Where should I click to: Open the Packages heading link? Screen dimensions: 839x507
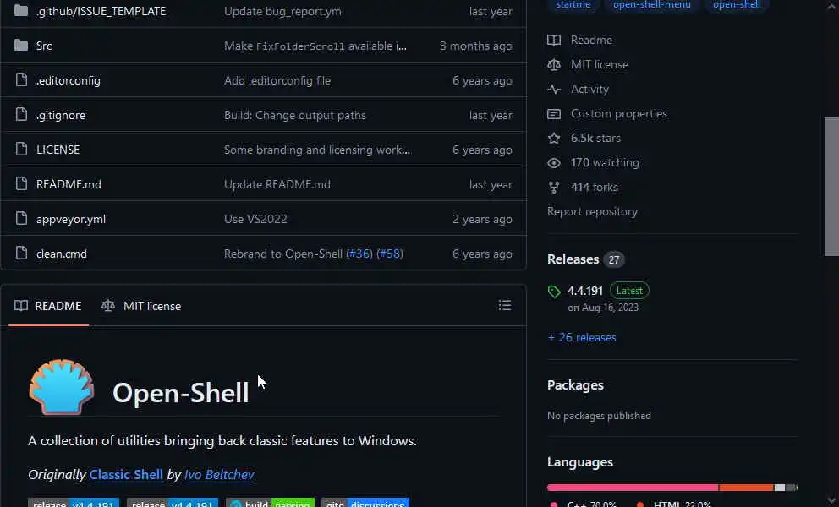[575, 385]
